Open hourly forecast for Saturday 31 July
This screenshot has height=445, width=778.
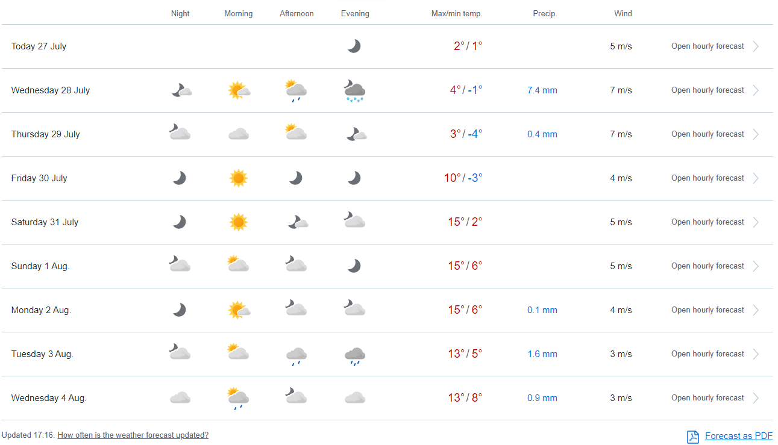[707, 222]
